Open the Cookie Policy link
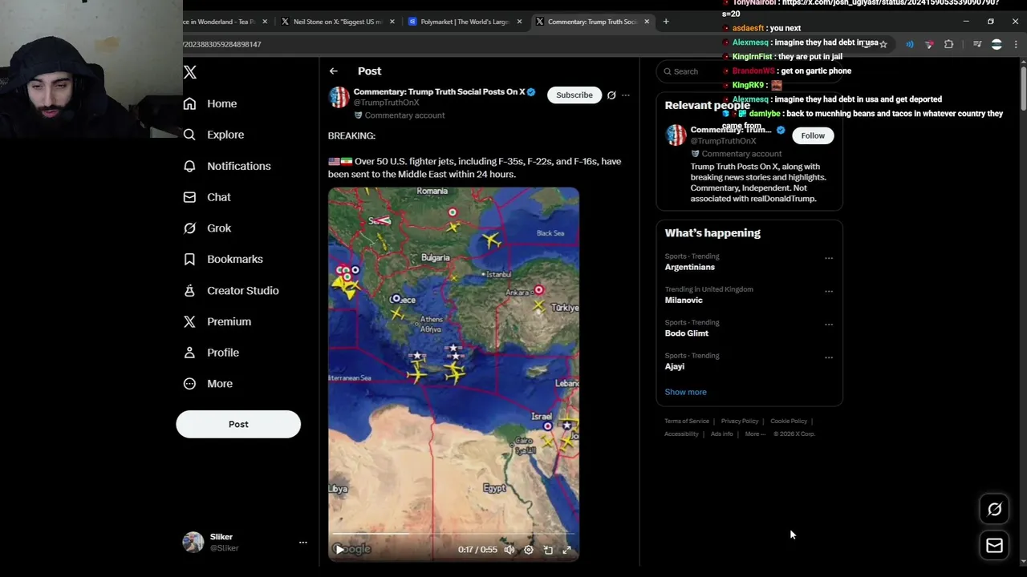 (x=789, y=421)
